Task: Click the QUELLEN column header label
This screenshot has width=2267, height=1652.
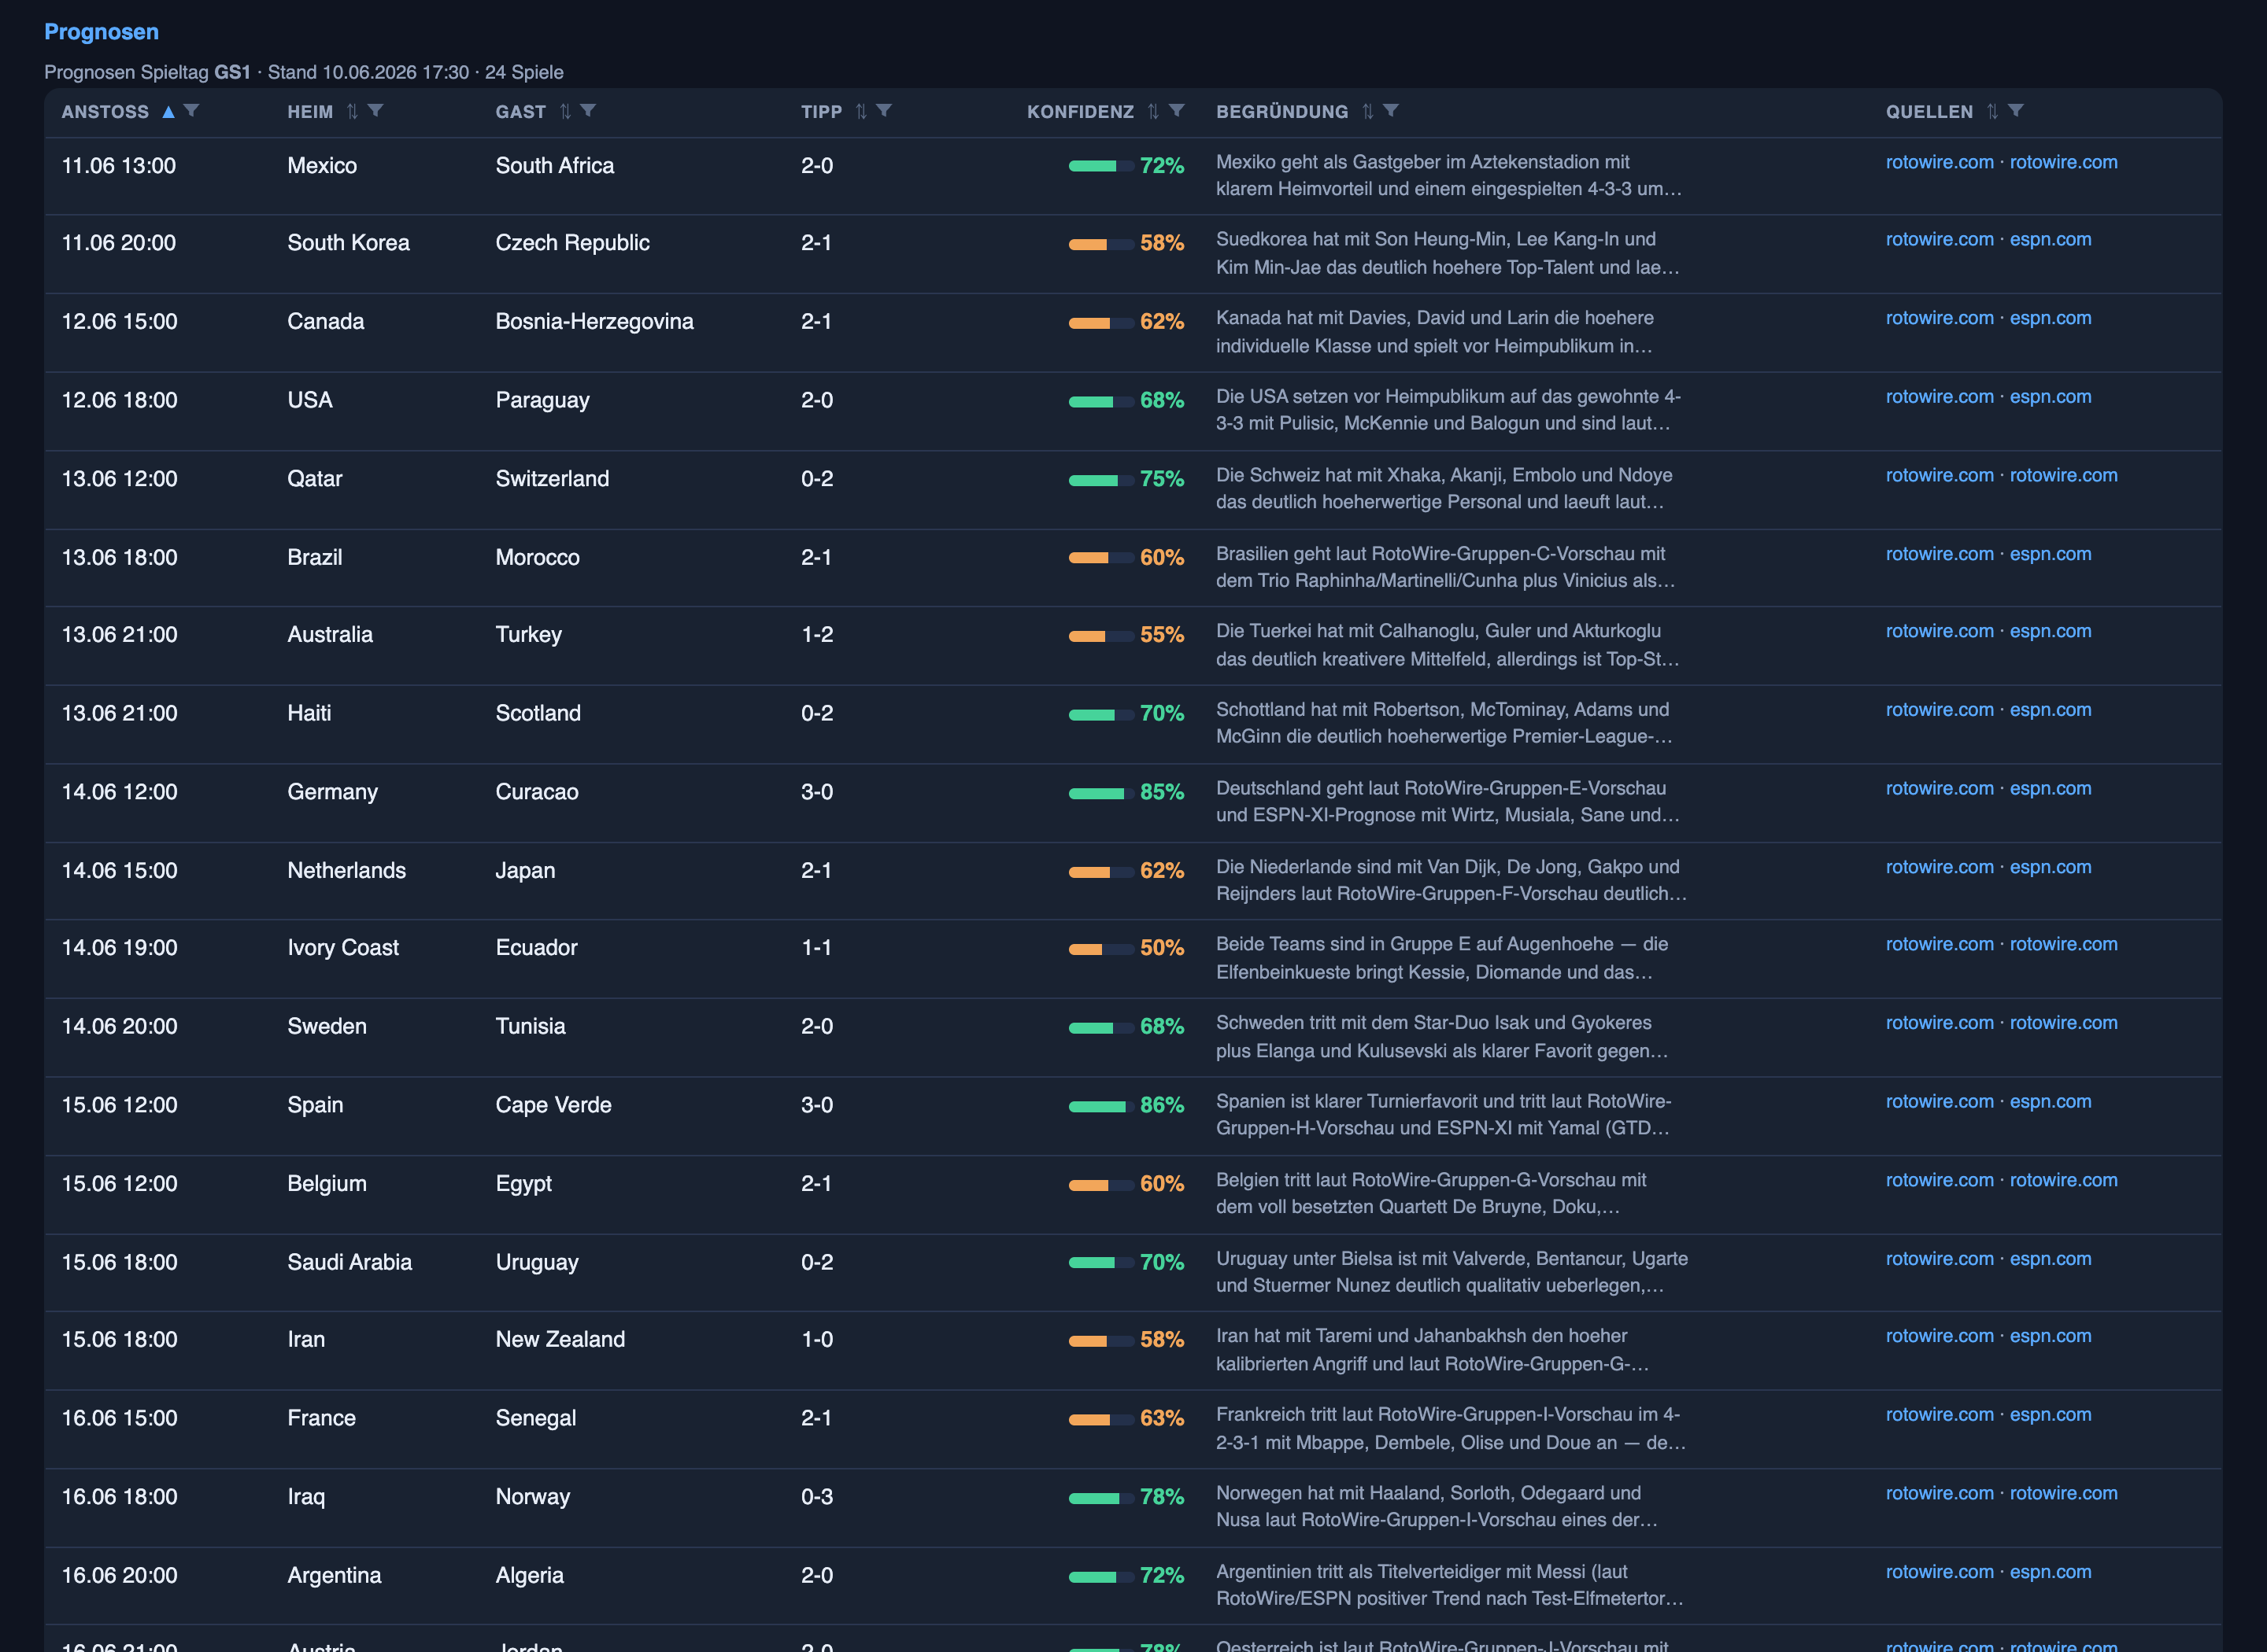Action: tap(1929, 112)
